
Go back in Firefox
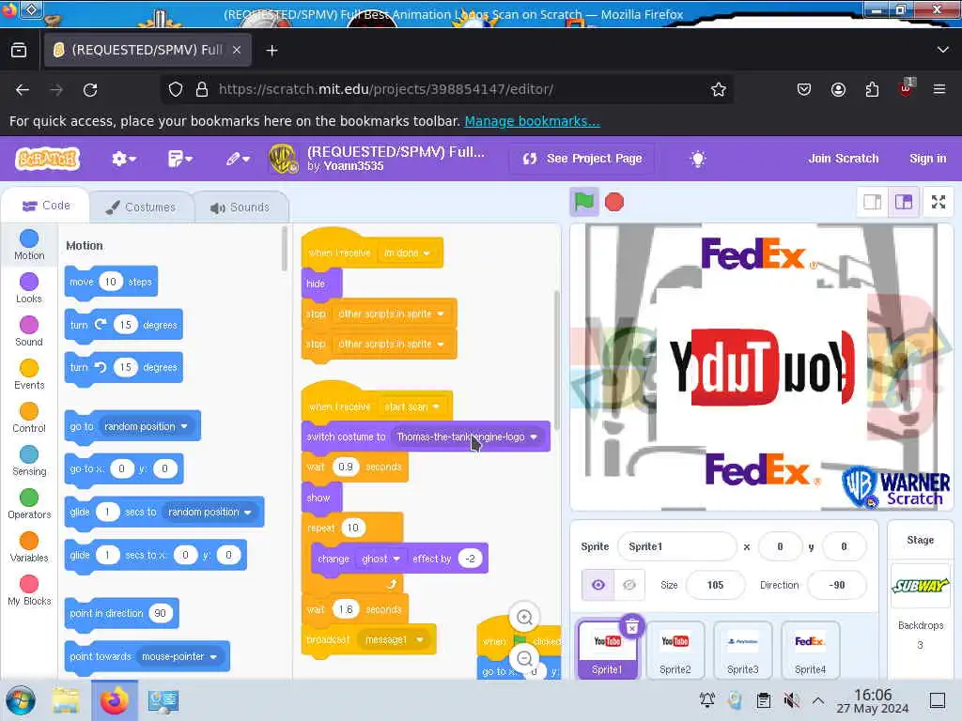tap(23, 89)
